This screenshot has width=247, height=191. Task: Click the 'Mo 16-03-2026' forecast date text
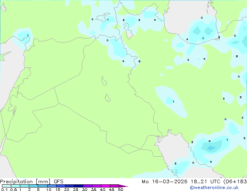[x=164, y=182]
